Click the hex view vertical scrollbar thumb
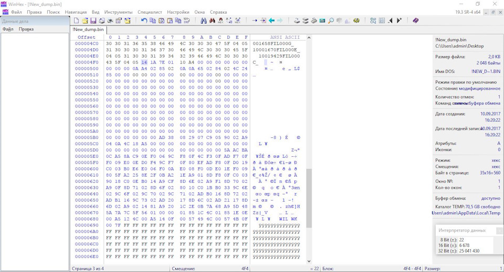The width and height of the screenshot is (504, 272). pyautogui.click(x=309, y=198)
